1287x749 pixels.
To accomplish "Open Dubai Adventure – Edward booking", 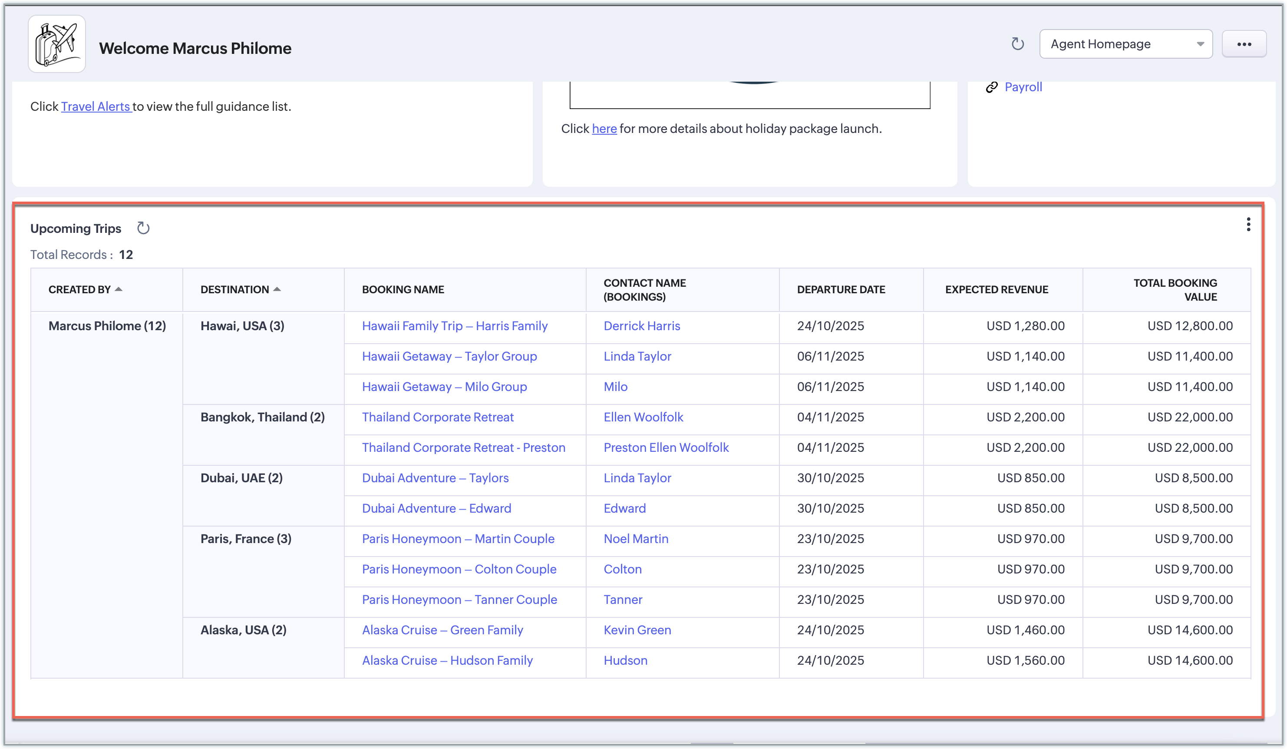I will coord(436,508).
